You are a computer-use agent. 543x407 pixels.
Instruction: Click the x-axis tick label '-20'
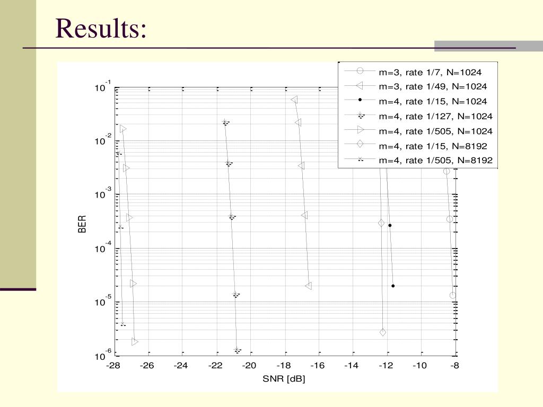point(249,366)
